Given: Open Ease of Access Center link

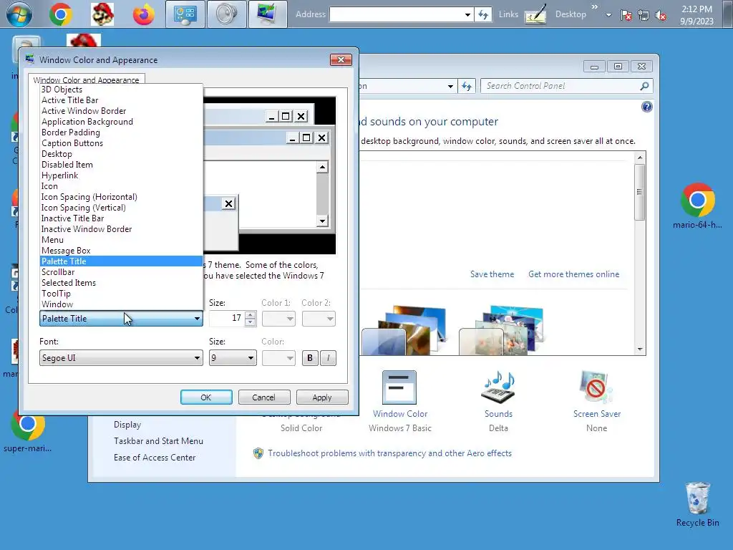Looking at the screenshot, I should 155,458.
